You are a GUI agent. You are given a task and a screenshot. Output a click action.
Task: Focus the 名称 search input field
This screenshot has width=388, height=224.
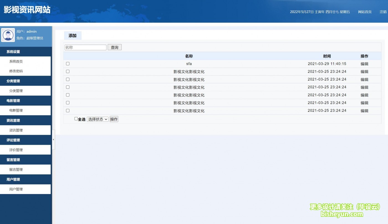(86, 47)
